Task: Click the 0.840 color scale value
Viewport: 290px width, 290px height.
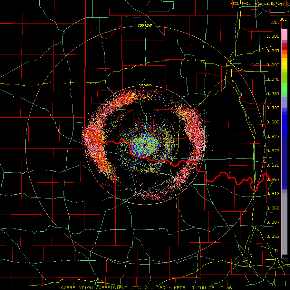Action: click(273, 79)
